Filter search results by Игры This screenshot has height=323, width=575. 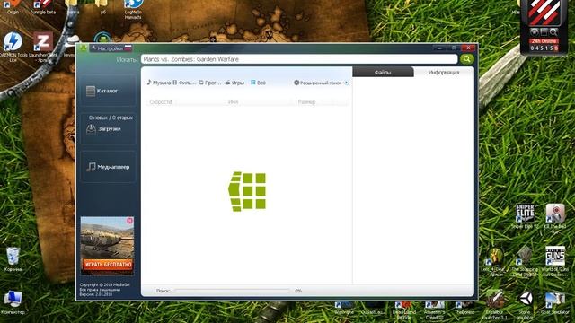[234, 83]
